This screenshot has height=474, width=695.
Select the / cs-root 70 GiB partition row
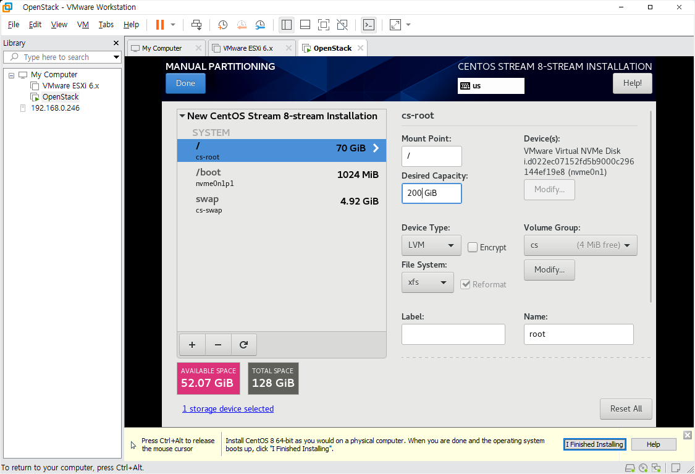tap(282, 150)
